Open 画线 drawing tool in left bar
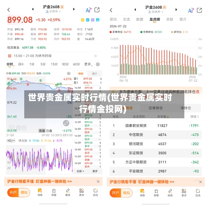The image size is (209, 209). coord(68,192)
